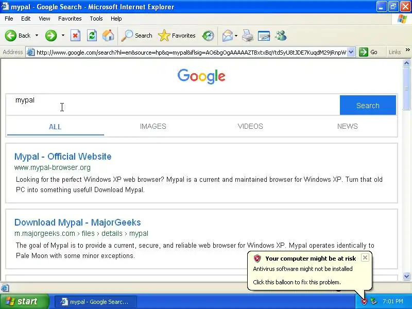This screenshot has height=309, width=412.
Task: Click m.majorgeeks.com breadcrumb URL text
Action: pos(81,234)
